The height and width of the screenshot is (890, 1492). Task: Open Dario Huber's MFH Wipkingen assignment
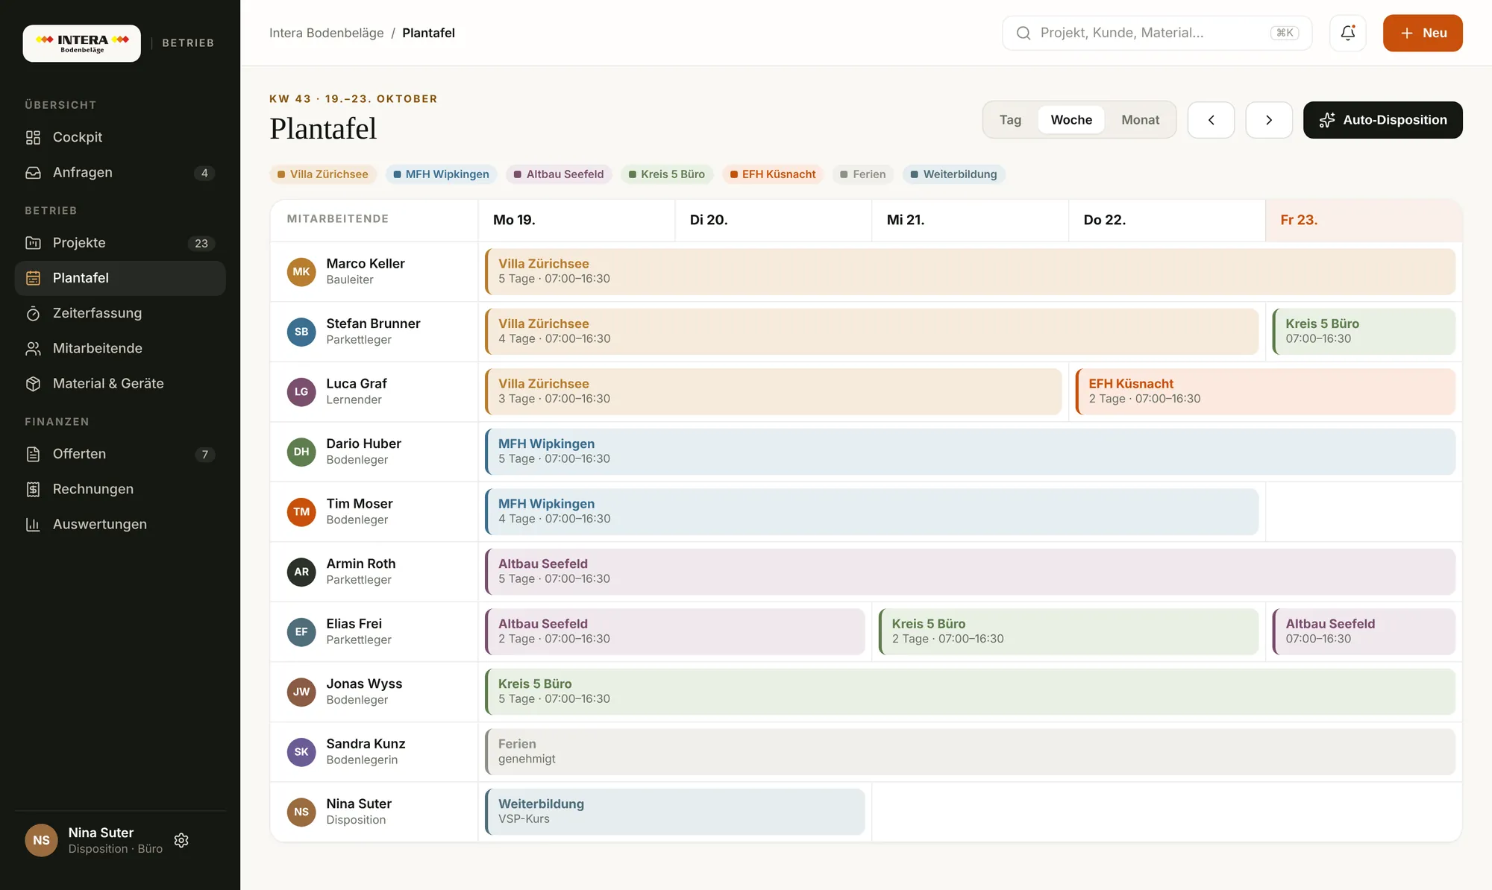970,452
